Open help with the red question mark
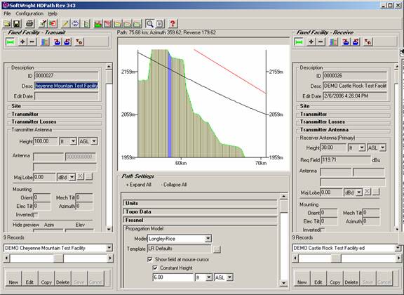 173,24
